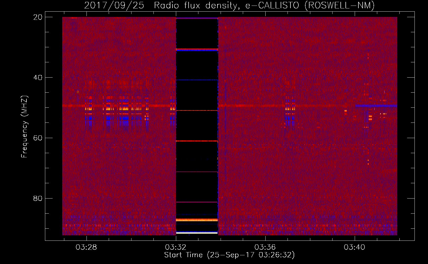
Task: Click the black data gap in the spectrogram
Action: (197, 126)
